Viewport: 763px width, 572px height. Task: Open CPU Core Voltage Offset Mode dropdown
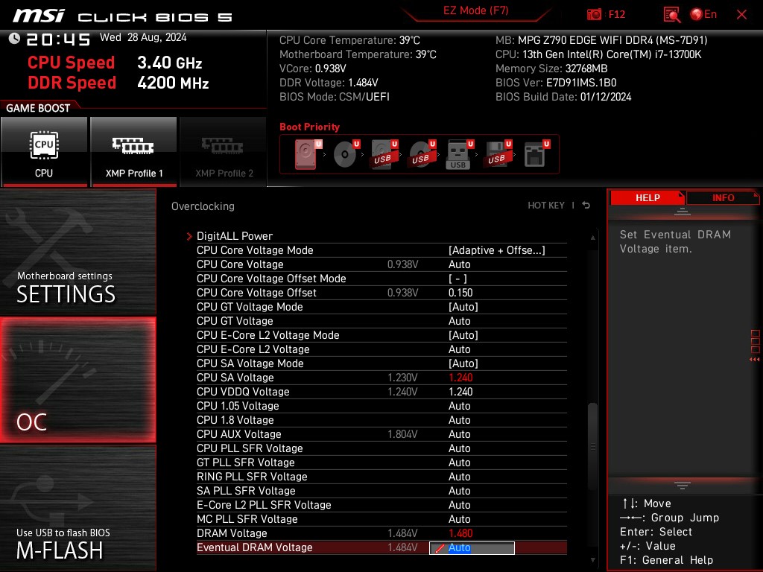click(x=458, y=279)
